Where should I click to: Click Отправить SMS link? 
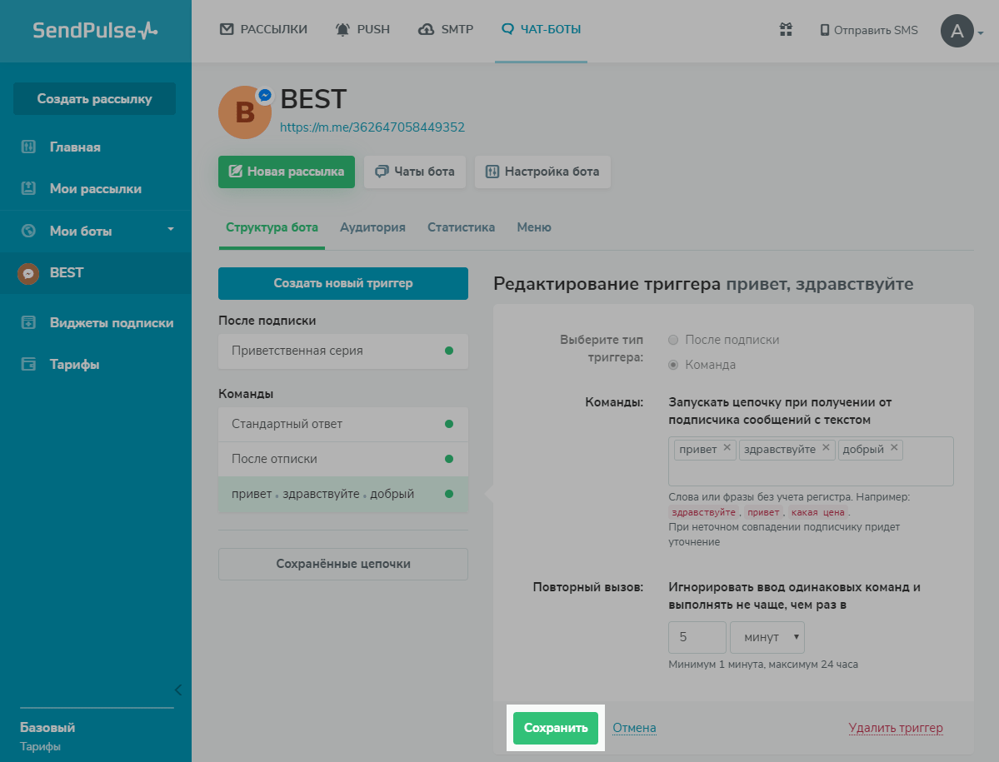click(869, 30)
